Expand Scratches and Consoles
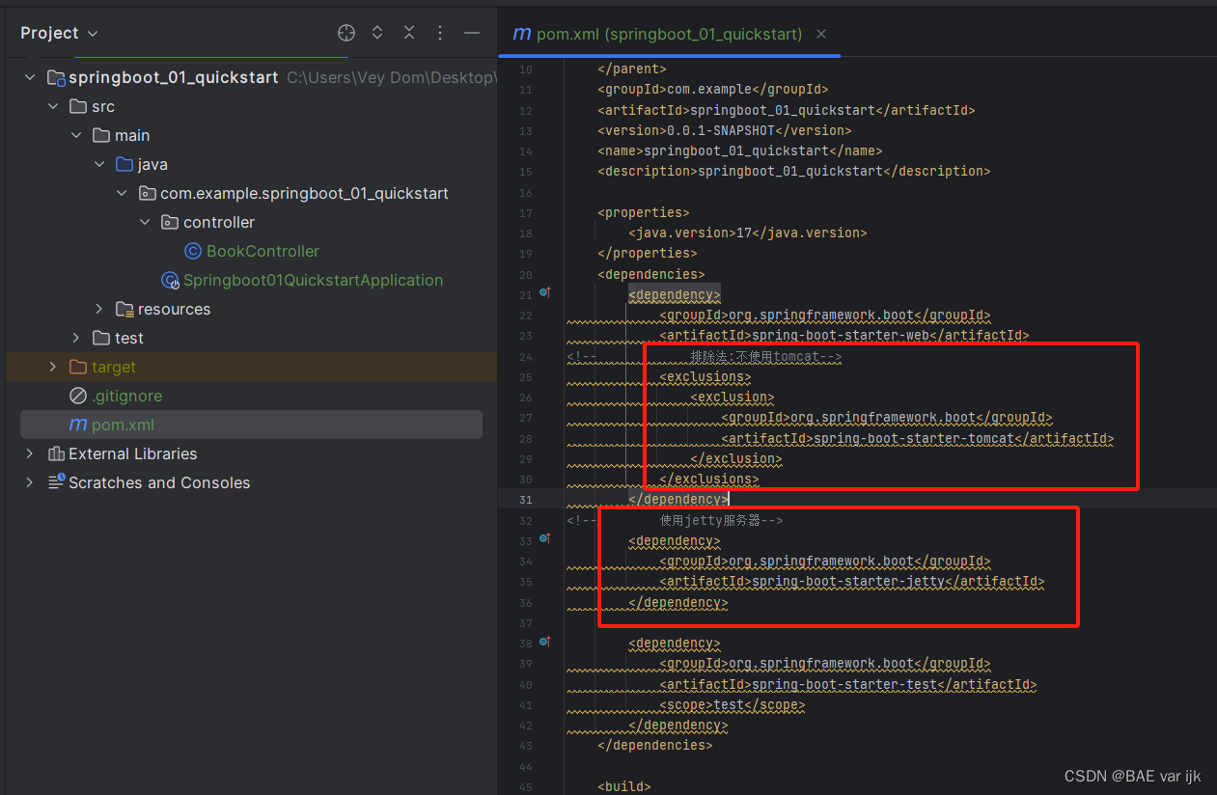This screenshot has height=795, width=1217. (29, 482)
